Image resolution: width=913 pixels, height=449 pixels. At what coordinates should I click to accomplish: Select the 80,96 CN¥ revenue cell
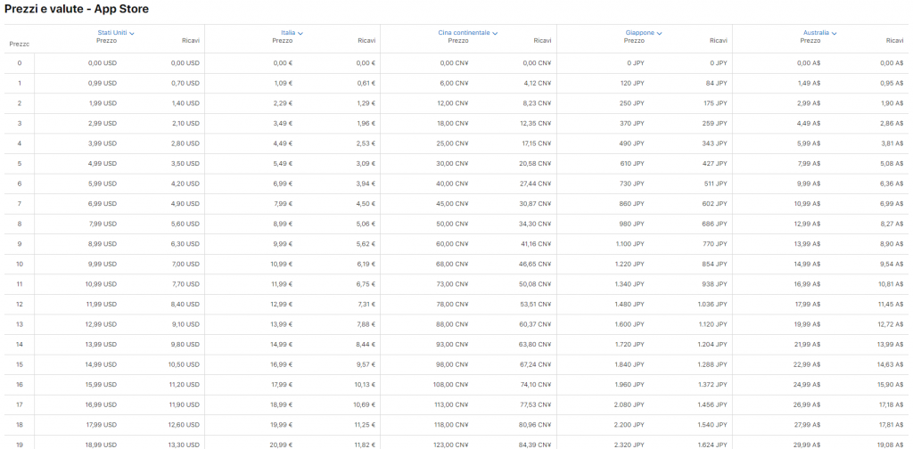[536, 425]
